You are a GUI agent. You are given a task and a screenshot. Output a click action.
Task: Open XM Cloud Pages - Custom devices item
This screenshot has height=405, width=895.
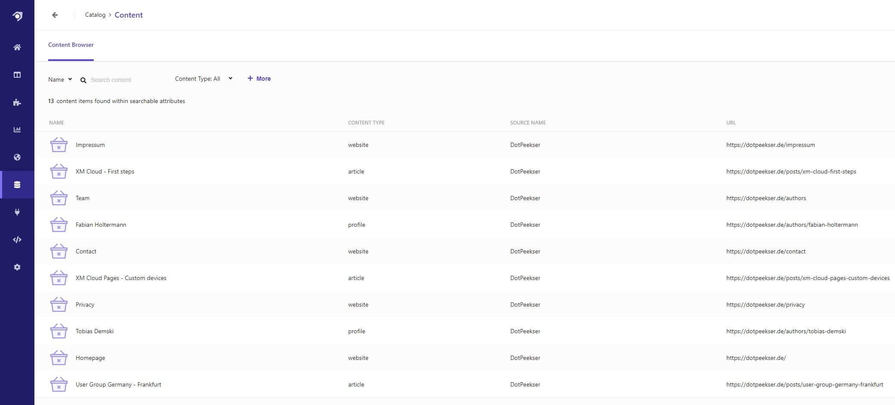click(121, 278)
